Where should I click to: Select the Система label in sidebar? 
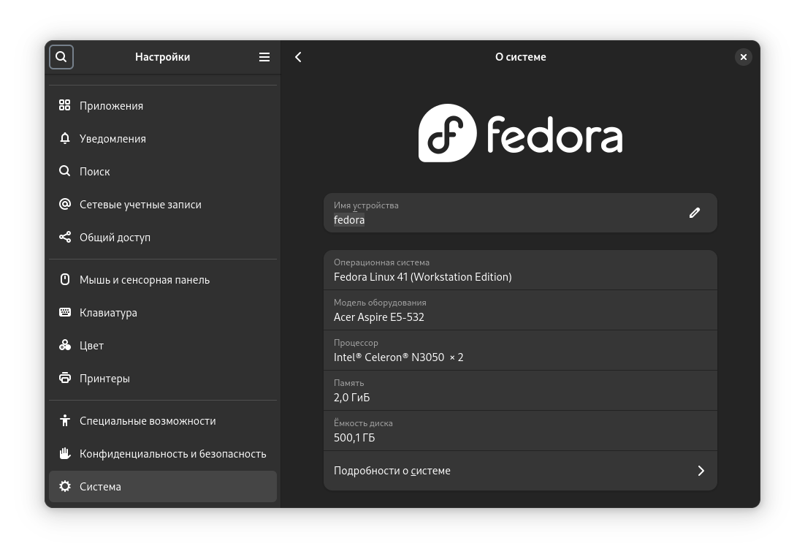(100, 487)
